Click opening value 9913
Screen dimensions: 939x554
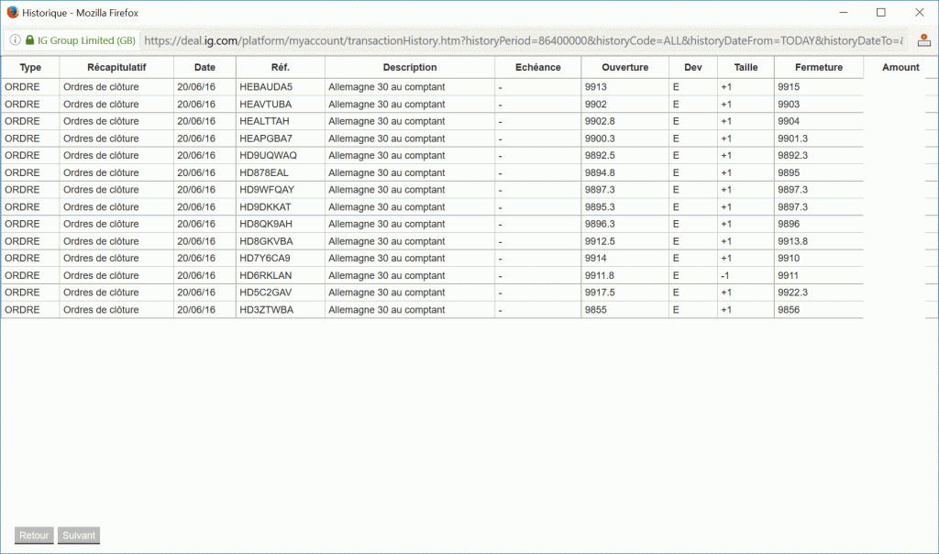596,87
